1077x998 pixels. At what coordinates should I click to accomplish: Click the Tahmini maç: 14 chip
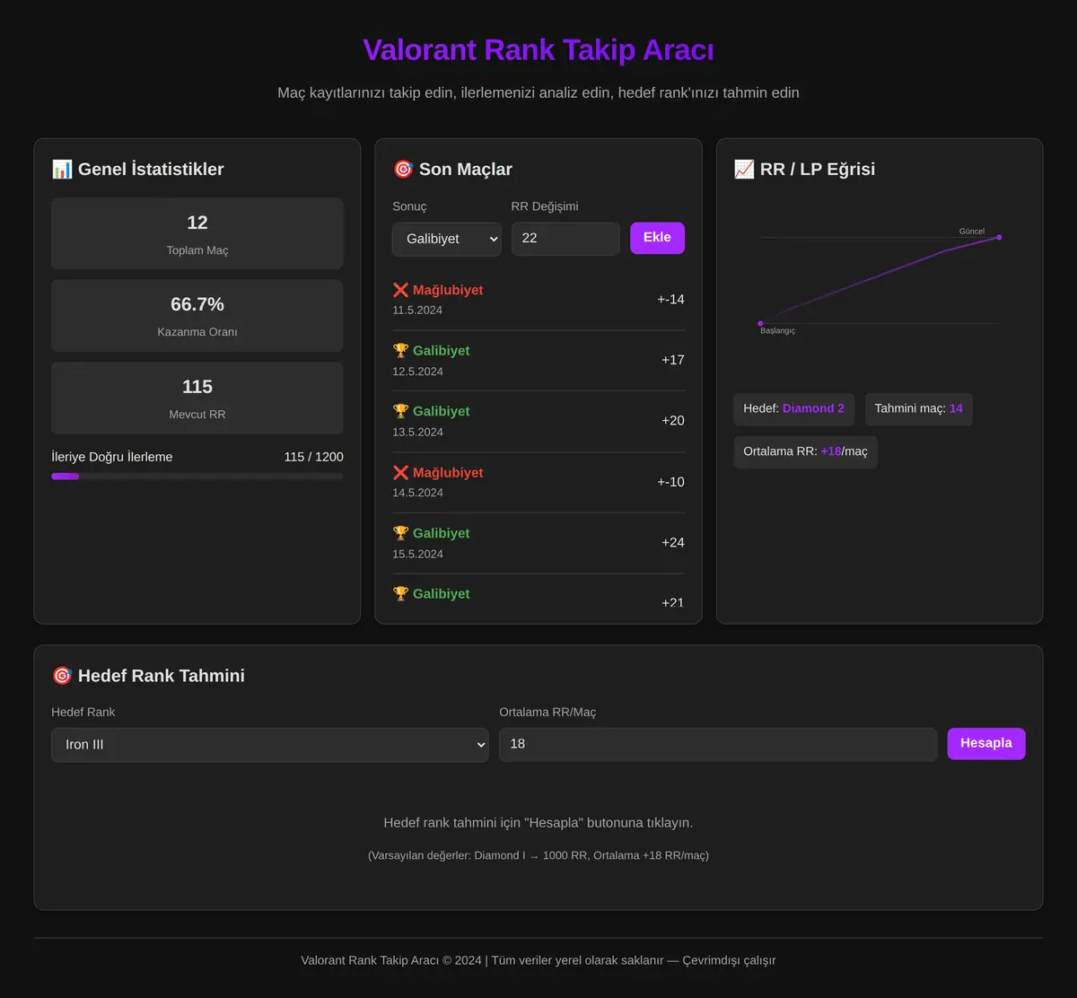(x=919, y=408)
